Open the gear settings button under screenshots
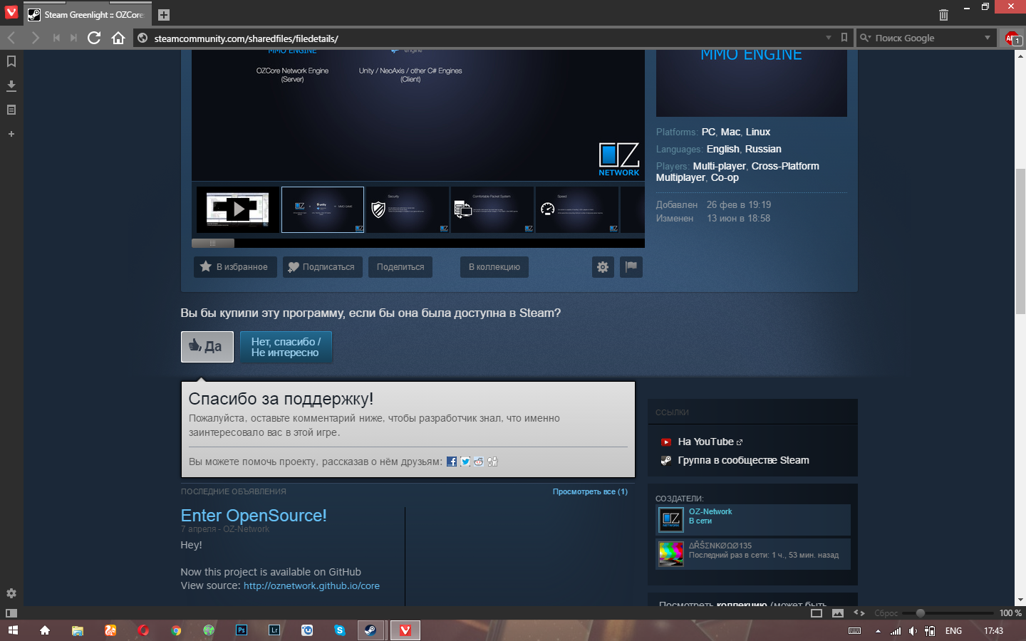Image resolution: width=1026 pixels, height=641 pixels. [x=603, y=267]
